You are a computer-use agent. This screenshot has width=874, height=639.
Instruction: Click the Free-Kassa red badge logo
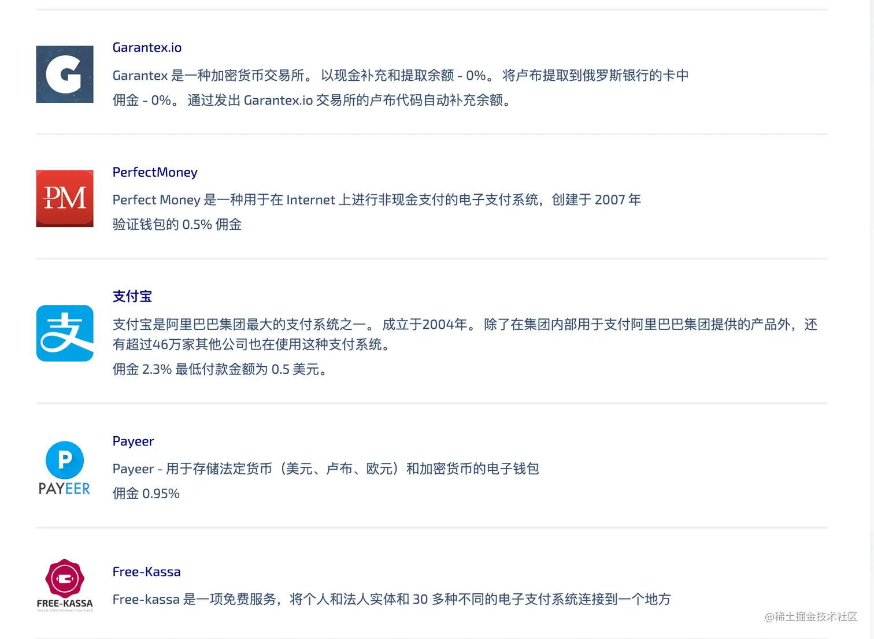65,585
